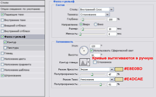
Task: Select the Наложение цвета row label
Action: (x=15, y=59)
